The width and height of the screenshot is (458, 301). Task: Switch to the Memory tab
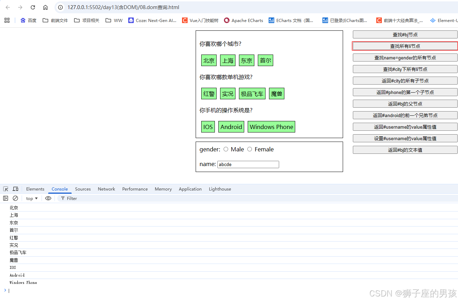click(163, 189)
